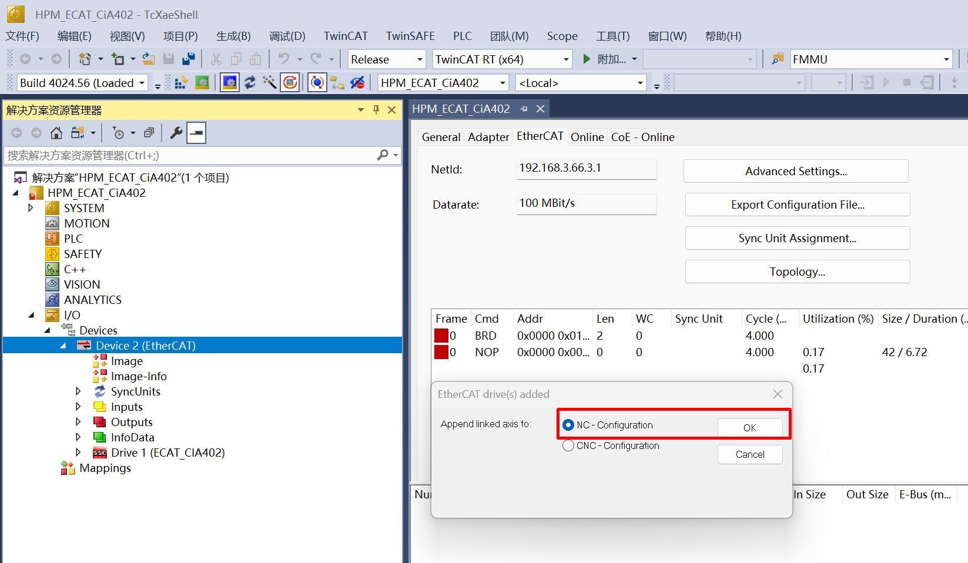968x563 pixels.
Task: Click Export Configuration File... button
Action: (798, 205)
